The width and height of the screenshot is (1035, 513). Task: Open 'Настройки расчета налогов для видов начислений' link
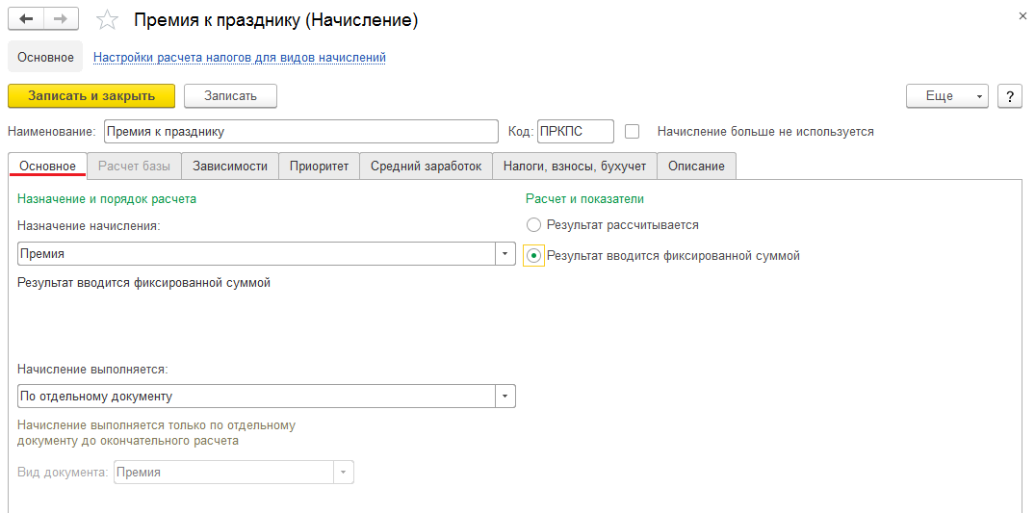pyautogui.click(x=239, y=58)
